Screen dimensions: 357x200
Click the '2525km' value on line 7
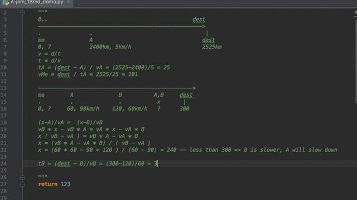tap(212, 47)
